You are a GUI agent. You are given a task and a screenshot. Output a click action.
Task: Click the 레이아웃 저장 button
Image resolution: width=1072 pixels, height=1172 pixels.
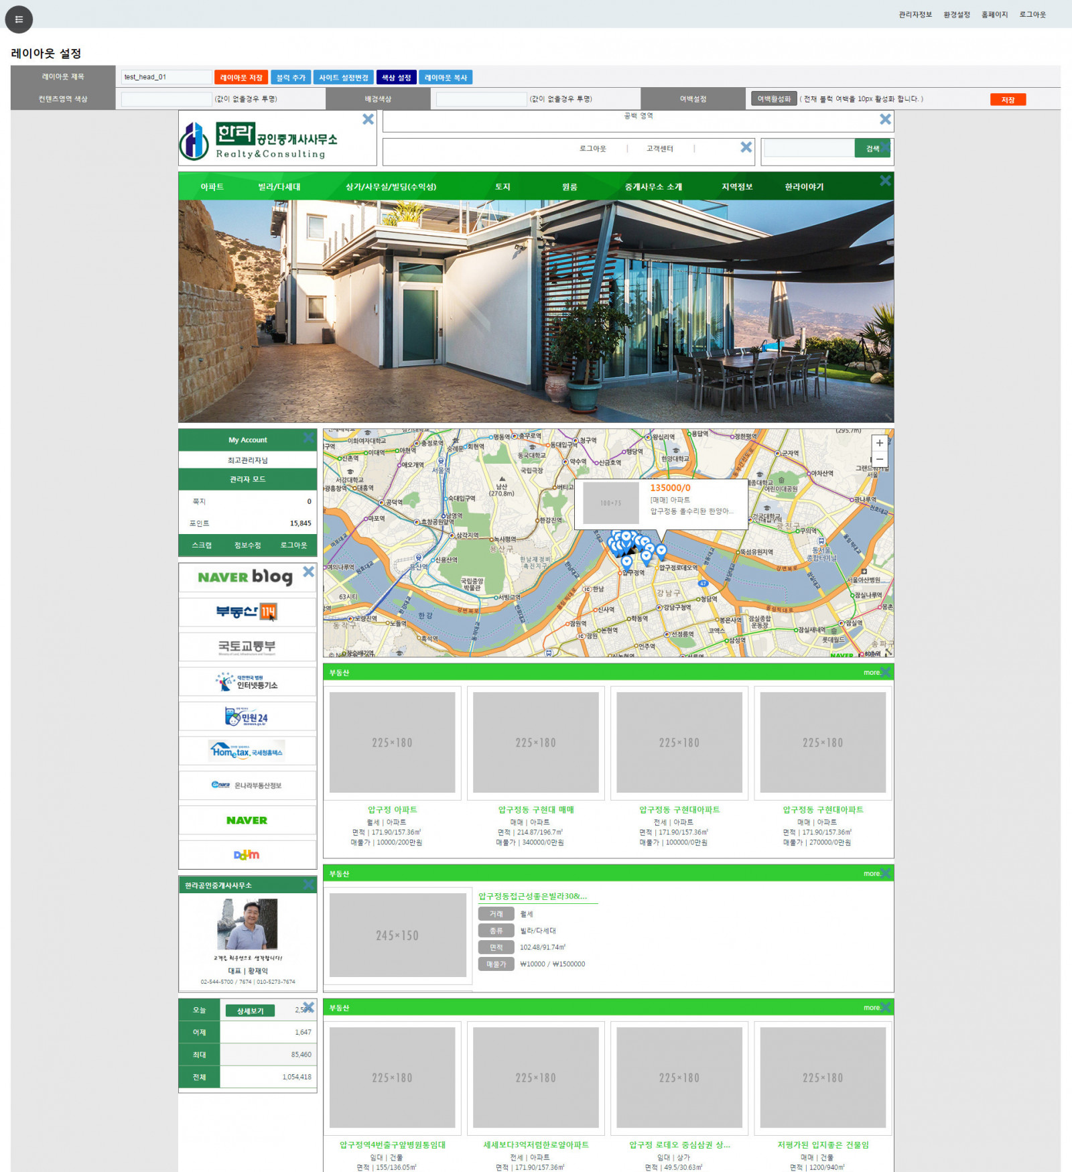tap(241, 78)
